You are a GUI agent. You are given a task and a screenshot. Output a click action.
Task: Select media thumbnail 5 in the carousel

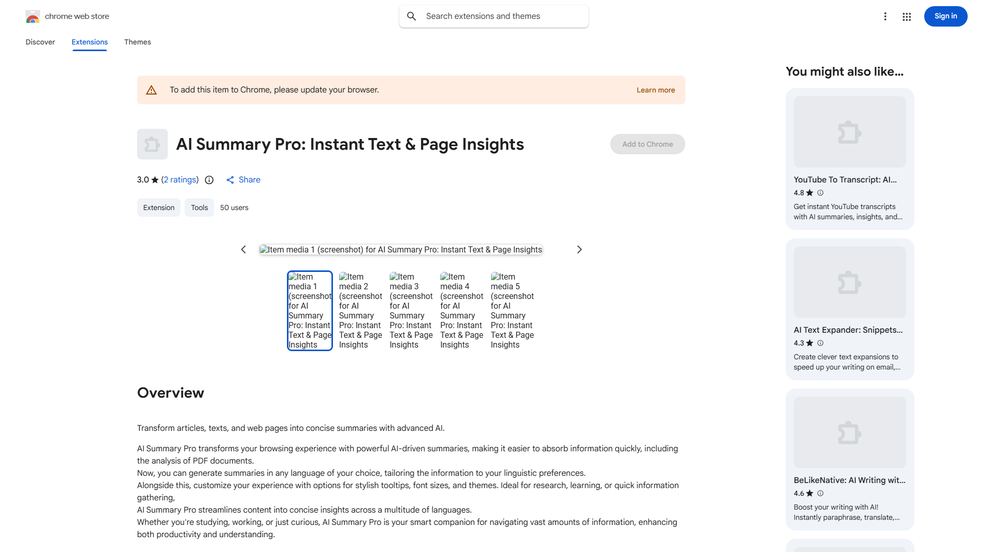(512, 310)
